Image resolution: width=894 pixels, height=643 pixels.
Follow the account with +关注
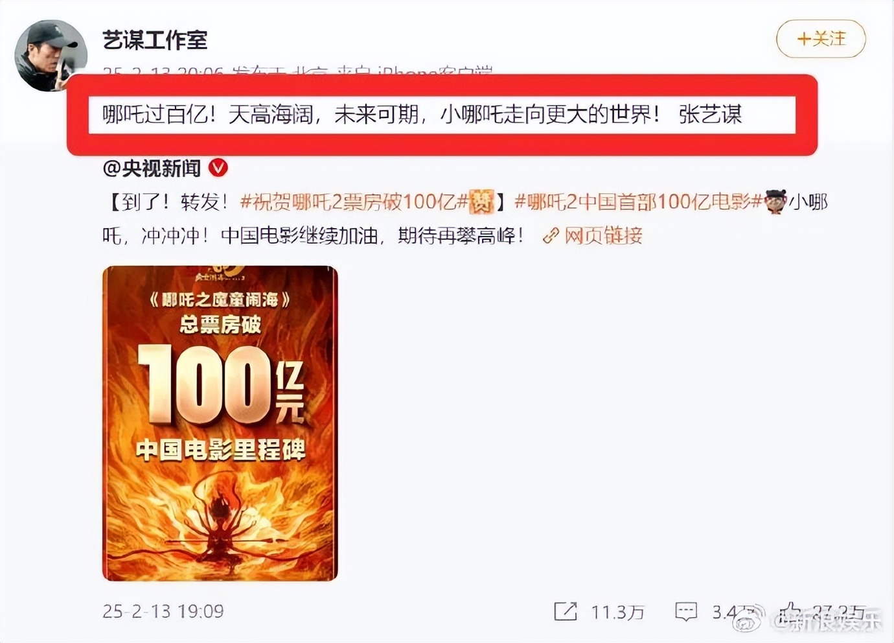coord(821,39)
